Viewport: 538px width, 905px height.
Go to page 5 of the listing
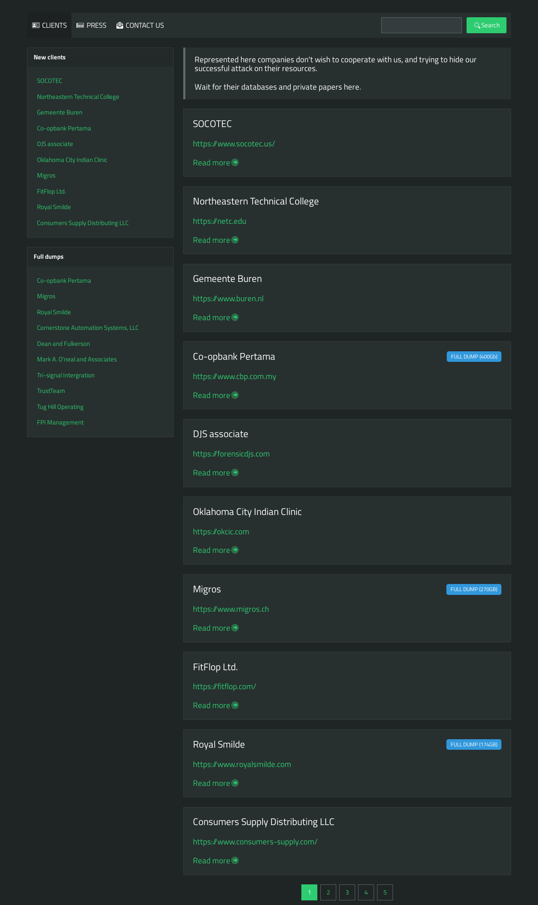385,892
